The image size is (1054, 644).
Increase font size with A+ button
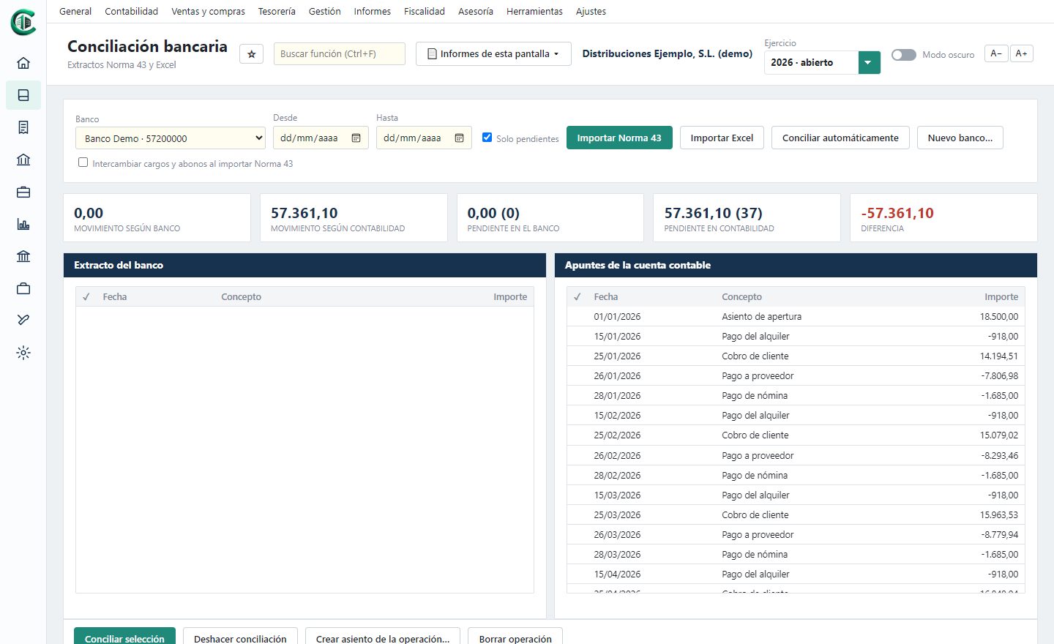(x=1021, y=53)
